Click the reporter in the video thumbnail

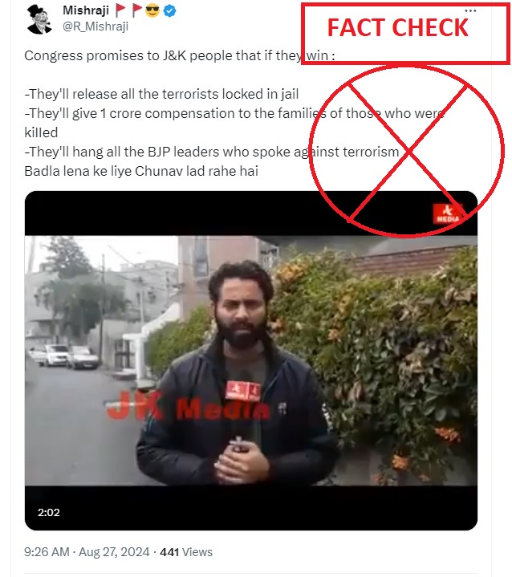(x=238, y=372)
